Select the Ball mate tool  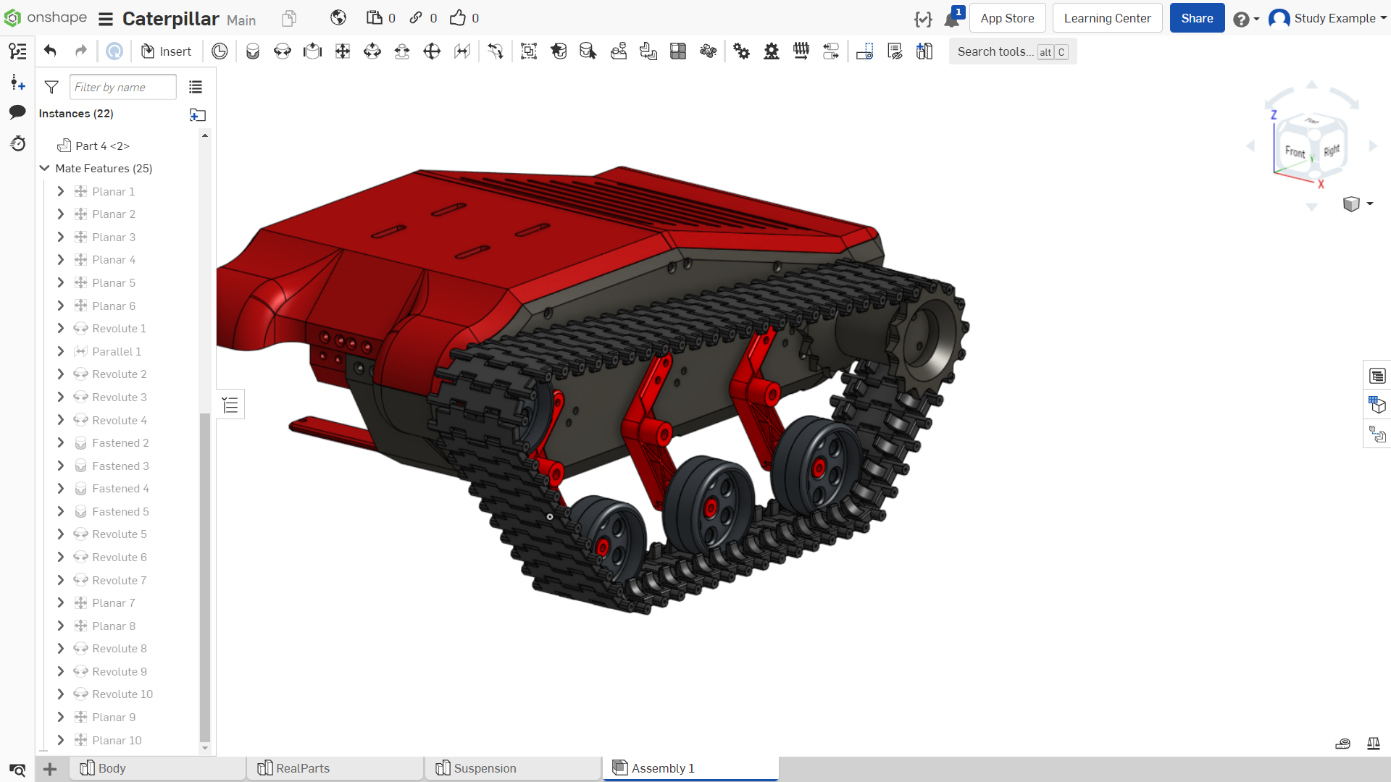432,51
